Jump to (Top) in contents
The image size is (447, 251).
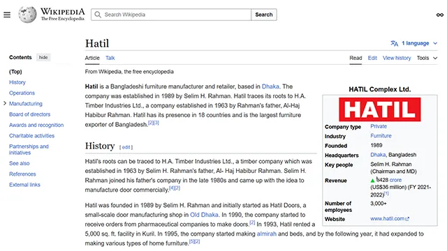tap(15, 72)
